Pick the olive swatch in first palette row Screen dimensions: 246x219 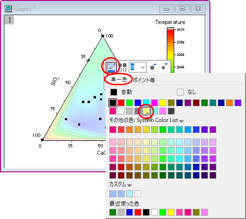tap(171, 103)
